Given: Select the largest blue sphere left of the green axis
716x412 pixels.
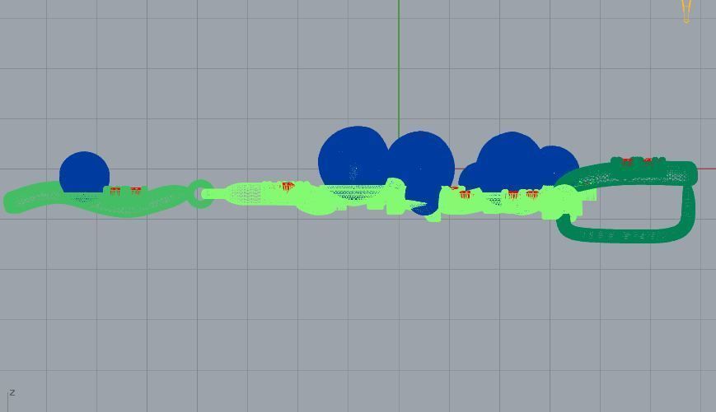Looking at the screenshot, I should (353, 158).
